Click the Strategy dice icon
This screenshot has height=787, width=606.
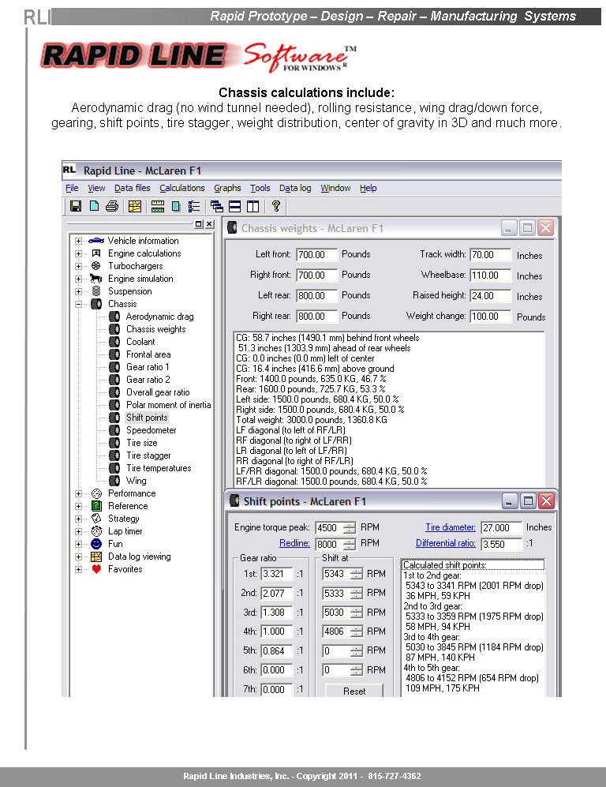(96, 519)
